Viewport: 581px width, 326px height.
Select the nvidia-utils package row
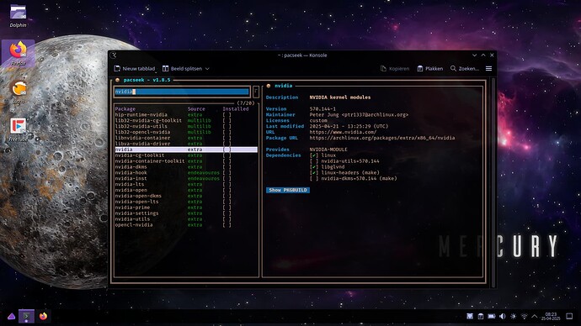pos(186,219)
